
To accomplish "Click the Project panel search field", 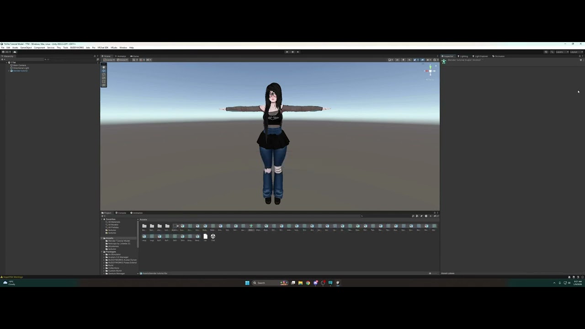I will click(385, 216).
